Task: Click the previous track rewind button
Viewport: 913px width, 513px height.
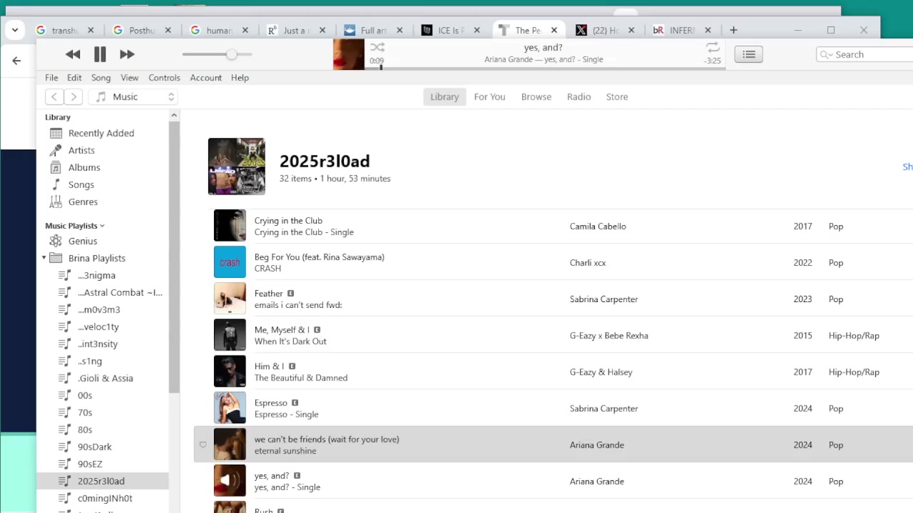Action: [73, 54]
